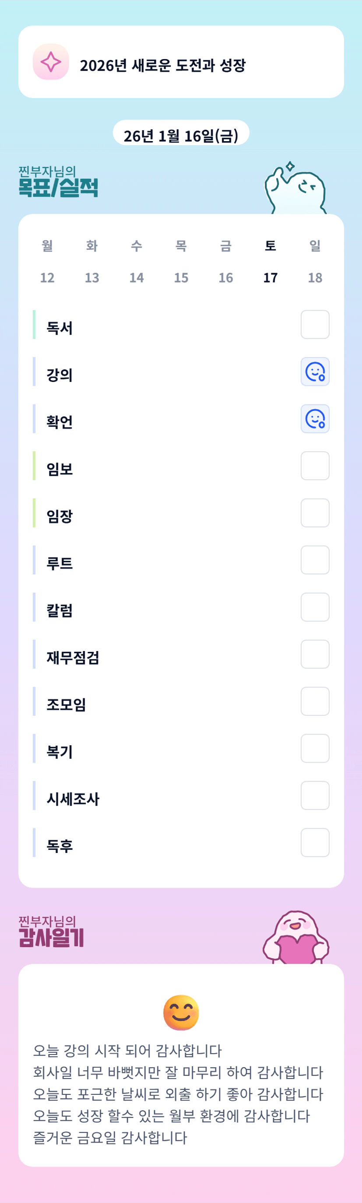Click the smiley icon for 확언

pyautogui.click(x=315, y=419)
